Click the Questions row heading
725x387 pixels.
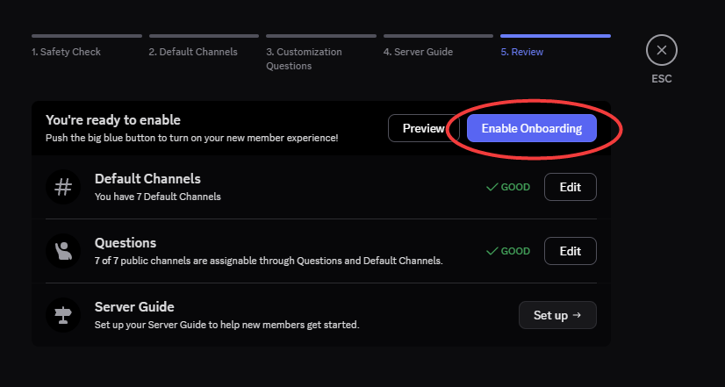126,243
